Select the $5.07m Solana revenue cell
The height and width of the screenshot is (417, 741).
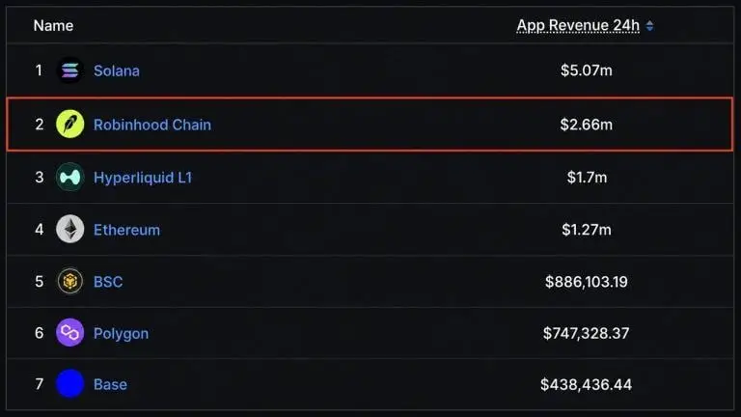tap(587, 70)
